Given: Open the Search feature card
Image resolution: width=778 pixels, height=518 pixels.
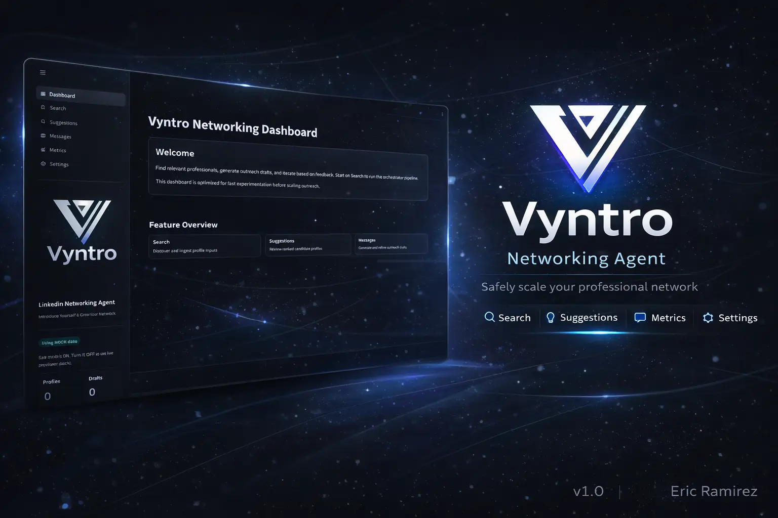Looking at the screenshot, I should [204, 245].
